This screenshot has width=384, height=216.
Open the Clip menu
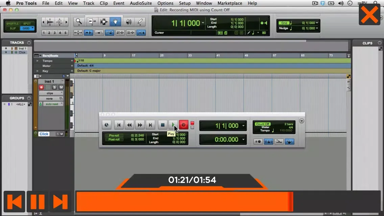tap(103, 3)
